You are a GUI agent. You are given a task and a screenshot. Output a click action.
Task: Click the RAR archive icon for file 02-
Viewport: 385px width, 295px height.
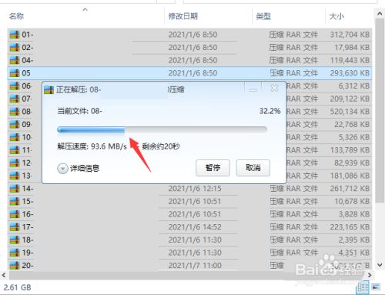point(15,48)
